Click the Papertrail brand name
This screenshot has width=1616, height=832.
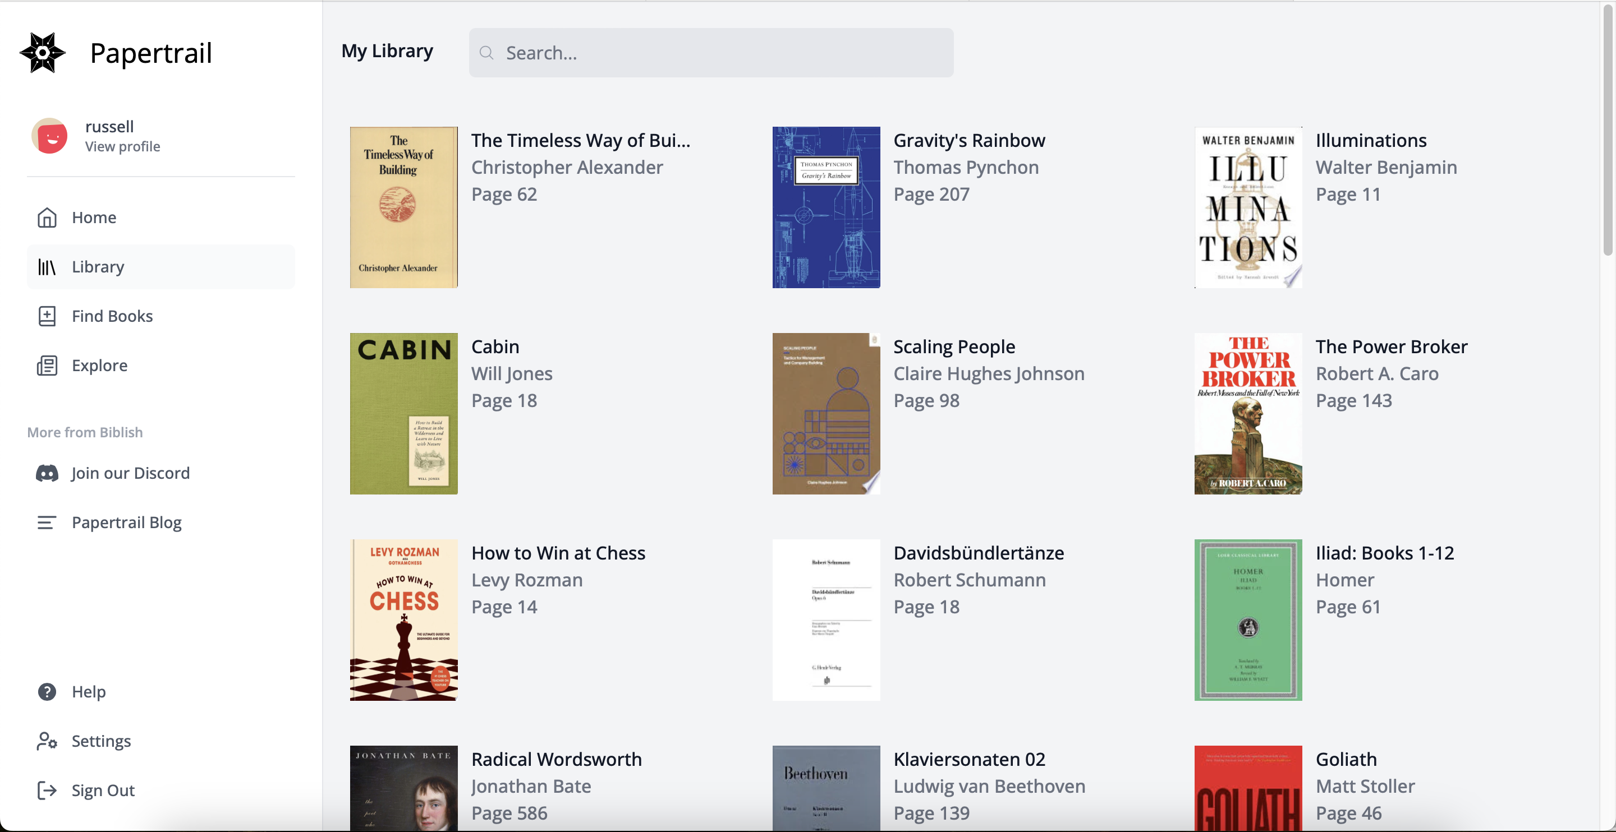[x=151, y=53]
